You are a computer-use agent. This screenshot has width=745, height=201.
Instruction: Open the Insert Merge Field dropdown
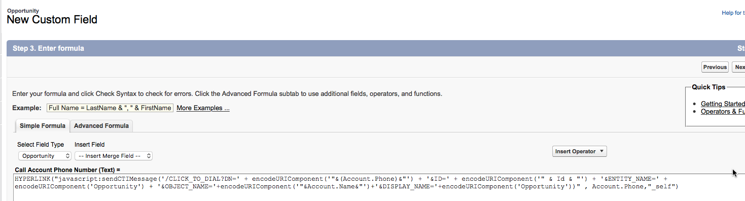[x=114, y=156]
